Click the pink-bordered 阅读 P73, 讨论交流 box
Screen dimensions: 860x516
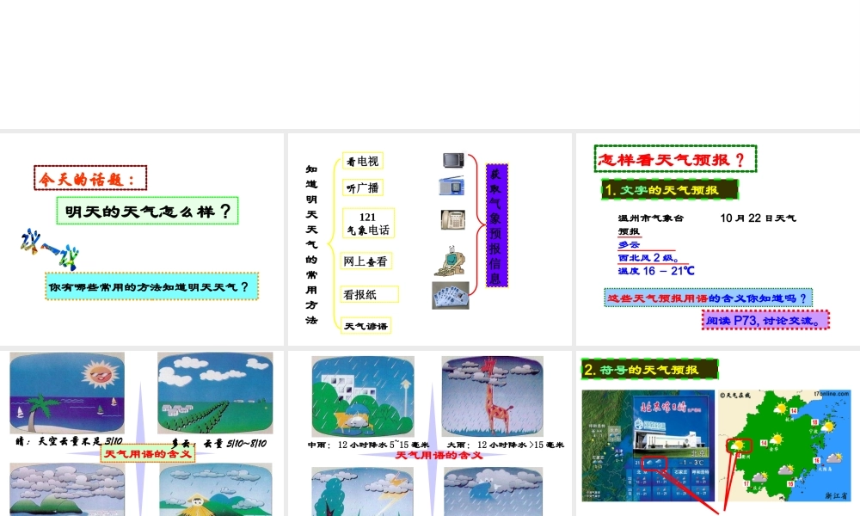tap(765, 320)
